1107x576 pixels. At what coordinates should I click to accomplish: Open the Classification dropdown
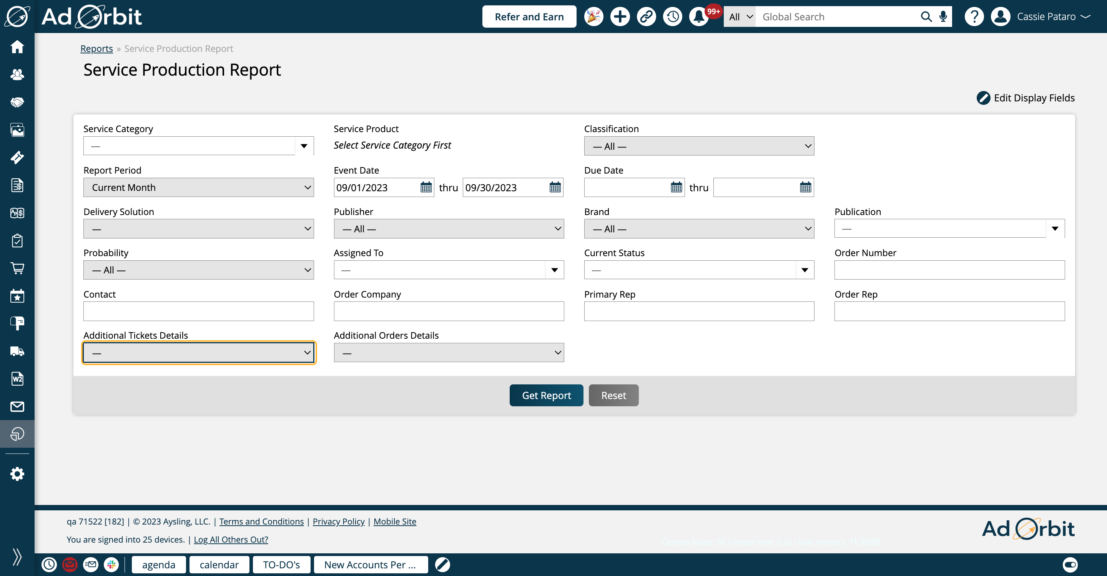point(699,146)
